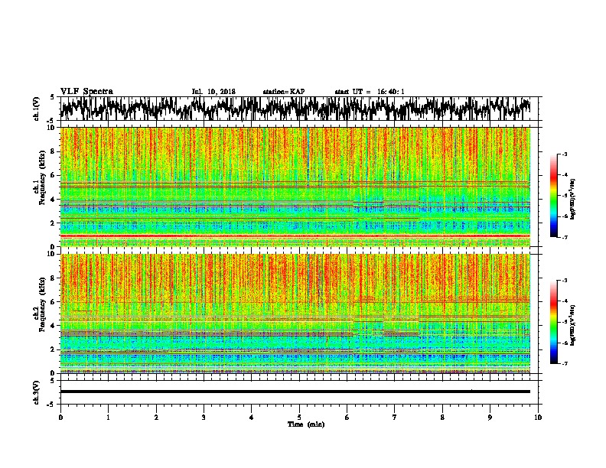Click the ch.1 voltage waveform trace panel
The image size is (606, 468).
click(x=299, y=109)
